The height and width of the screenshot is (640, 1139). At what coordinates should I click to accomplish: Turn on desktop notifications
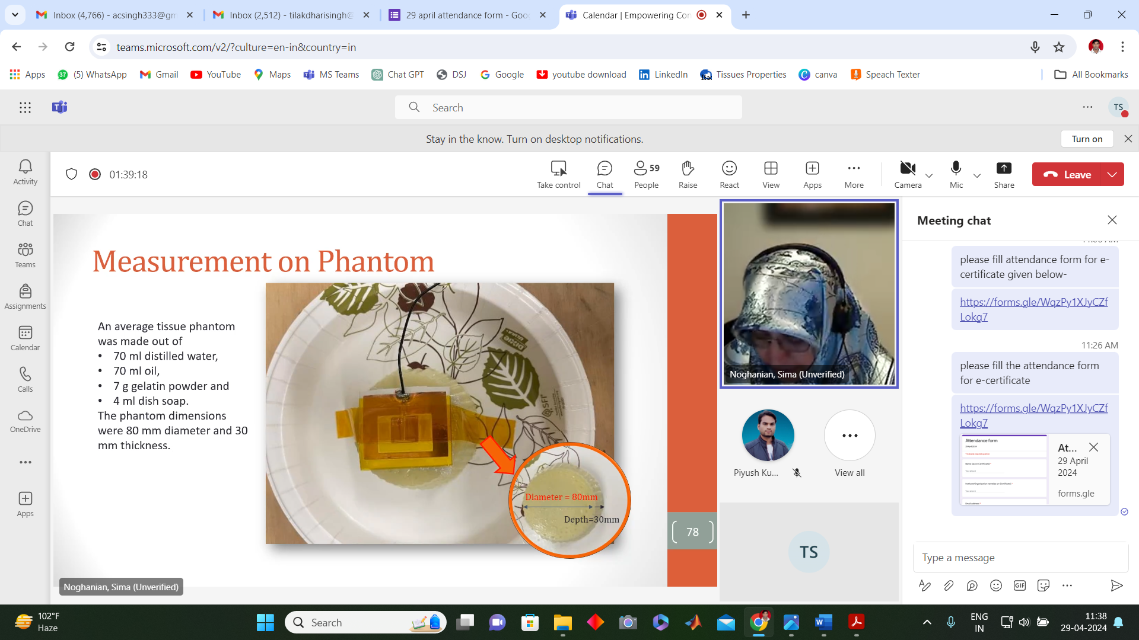click(x=1087, y=139)
